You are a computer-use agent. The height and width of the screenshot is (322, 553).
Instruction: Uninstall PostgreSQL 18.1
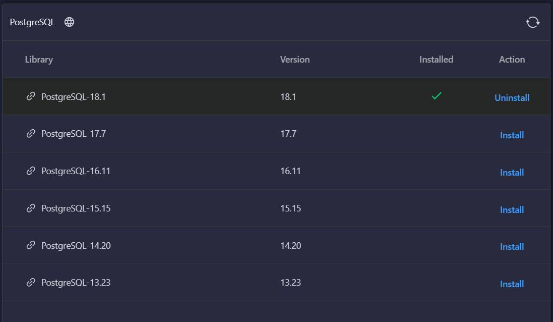[x=512, y=98]
